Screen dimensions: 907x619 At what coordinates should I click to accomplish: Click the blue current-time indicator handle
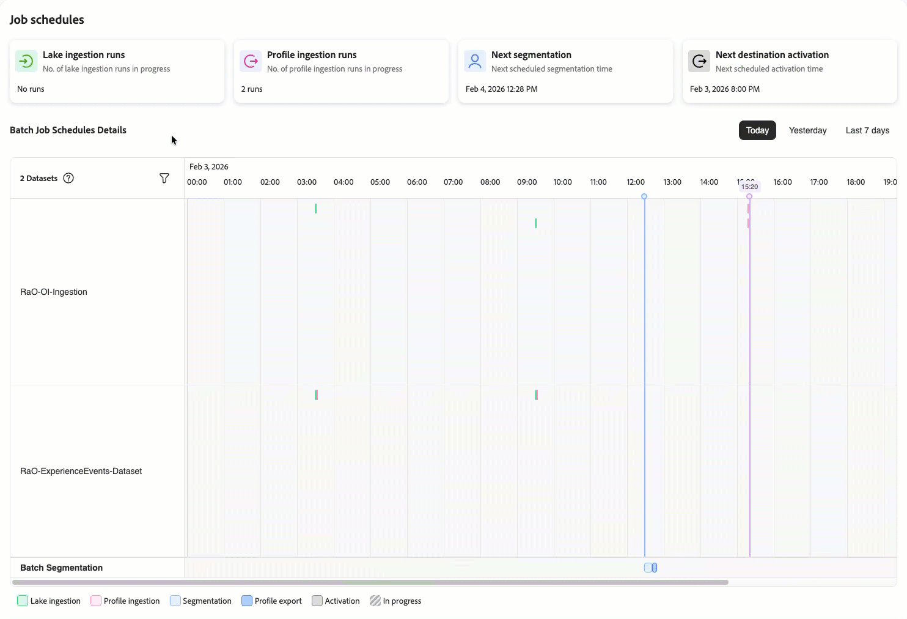coord(644,196)
